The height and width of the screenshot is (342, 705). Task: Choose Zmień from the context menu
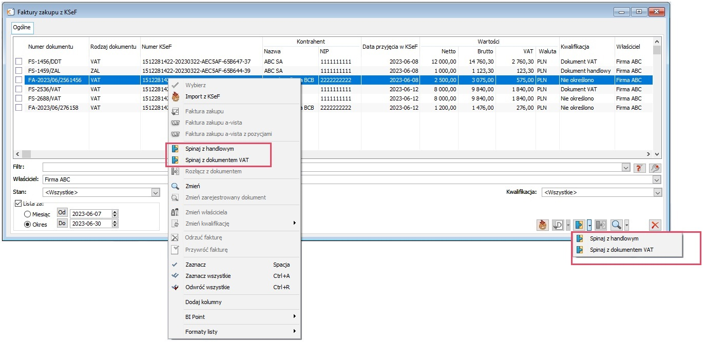click(x=234, y=186)
